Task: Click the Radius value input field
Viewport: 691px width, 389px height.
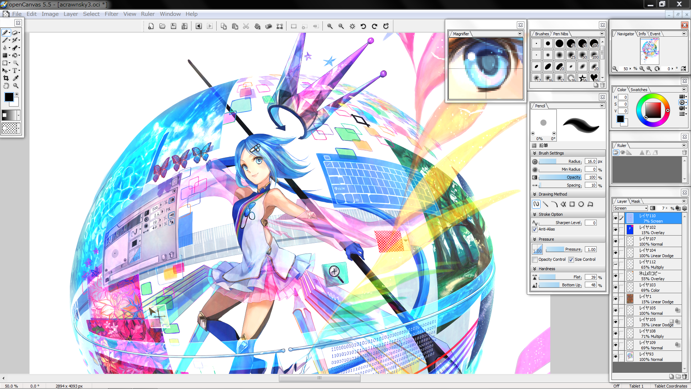Action: pyautogui.click(x=591, y=161)
